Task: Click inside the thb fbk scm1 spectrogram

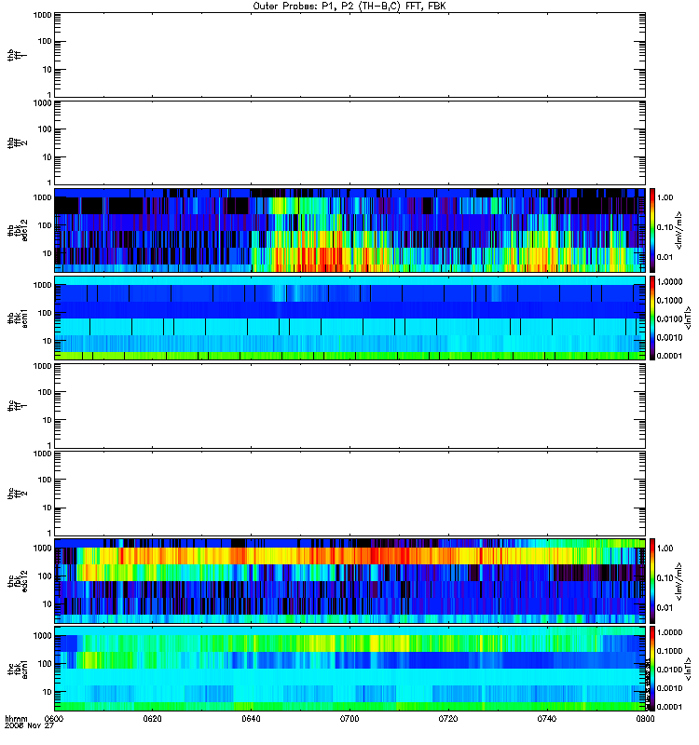Action: pyautogui.click(x=350, y=318)
